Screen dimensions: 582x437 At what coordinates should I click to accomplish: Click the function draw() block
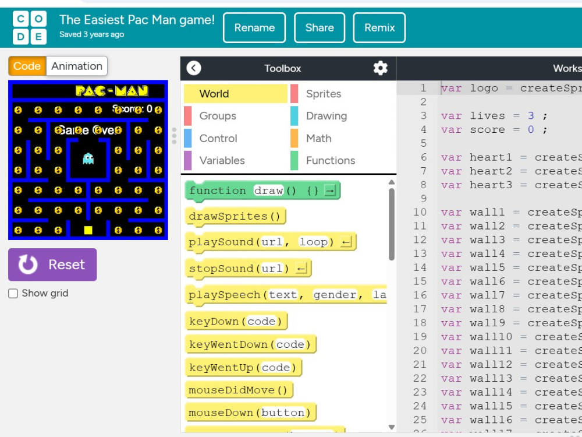(262, 191)
